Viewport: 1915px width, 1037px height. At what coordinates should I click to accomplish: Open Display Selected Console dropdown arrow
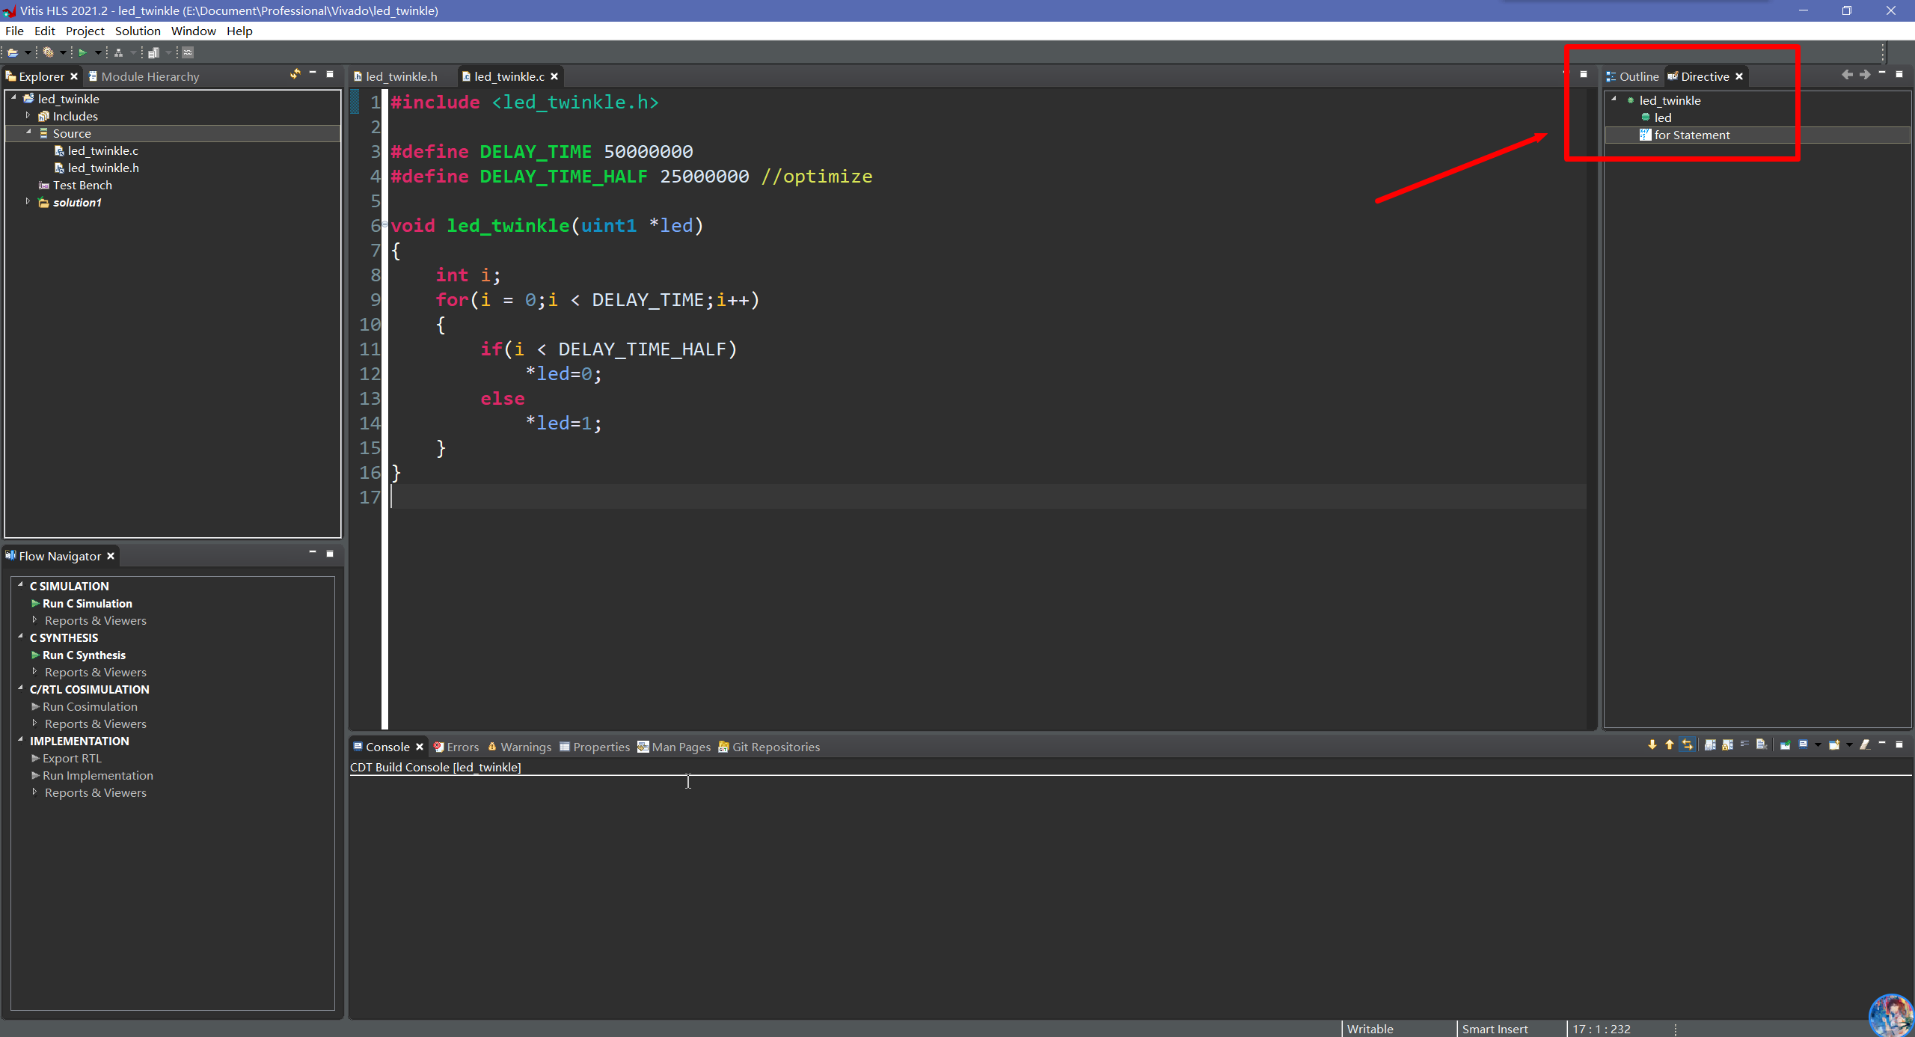[x=1818, y=745]
